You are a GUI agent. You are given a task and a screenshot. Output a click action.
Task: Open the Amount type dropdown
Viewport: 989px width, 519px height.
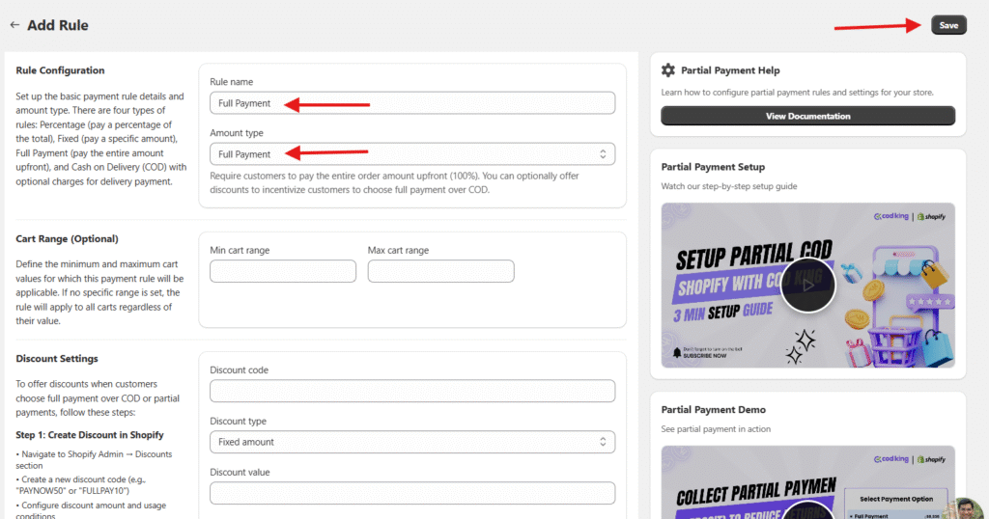tap(412, 154)
